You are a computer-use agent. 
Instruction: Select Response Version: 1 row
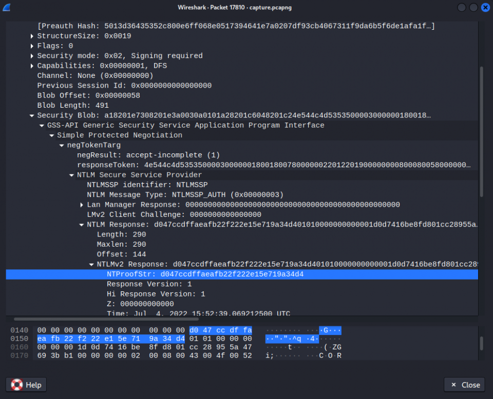[149, 284]
